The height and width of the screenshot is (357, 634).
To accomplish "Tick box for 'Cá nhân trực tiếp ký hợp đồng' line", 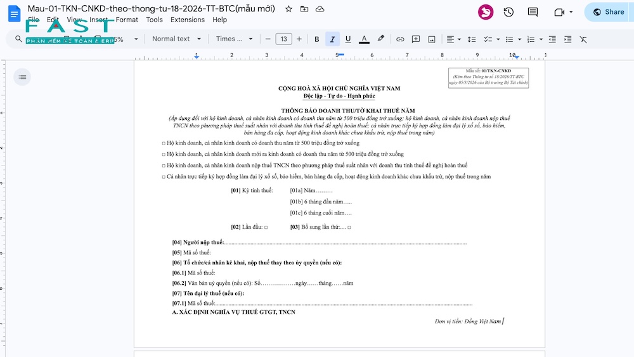I will tap(164, 177).
